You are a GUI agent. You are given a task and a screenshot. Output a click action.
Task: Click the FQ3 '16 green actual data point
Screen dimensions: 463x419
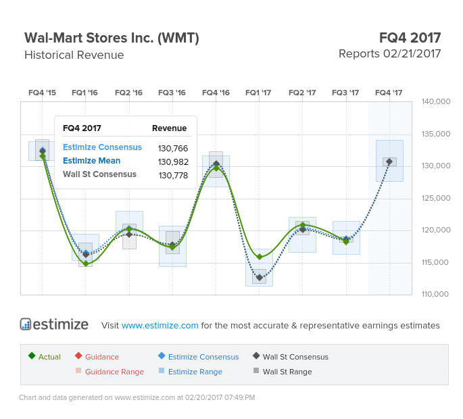point(173,247)
